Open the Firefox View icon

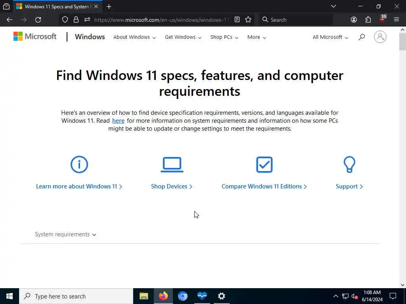[x=6, y=6]
